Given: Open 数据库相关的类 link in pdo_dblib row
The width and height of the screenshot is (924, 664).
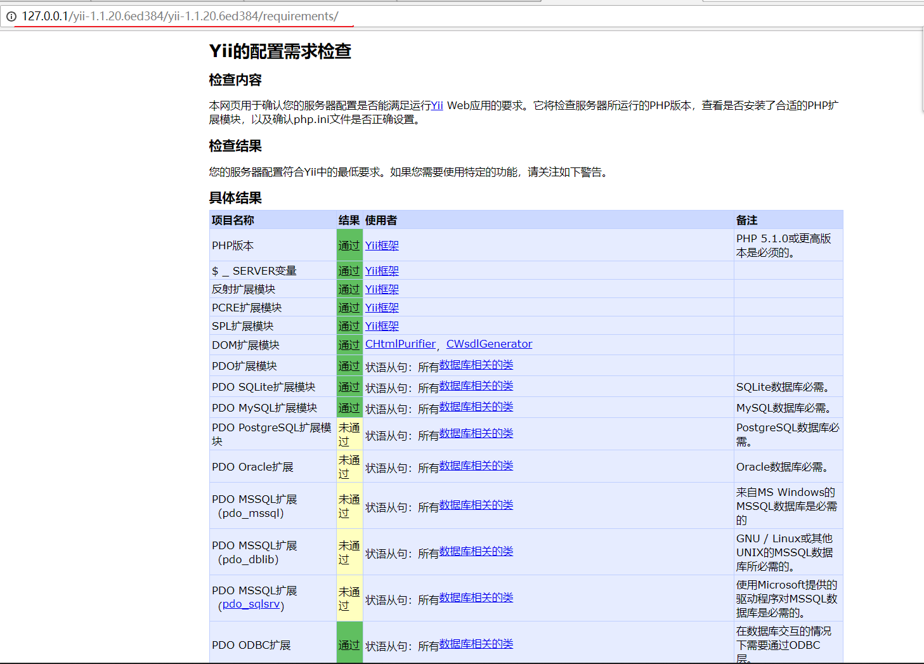Looking at the screenshot, I should coord(476,551).
